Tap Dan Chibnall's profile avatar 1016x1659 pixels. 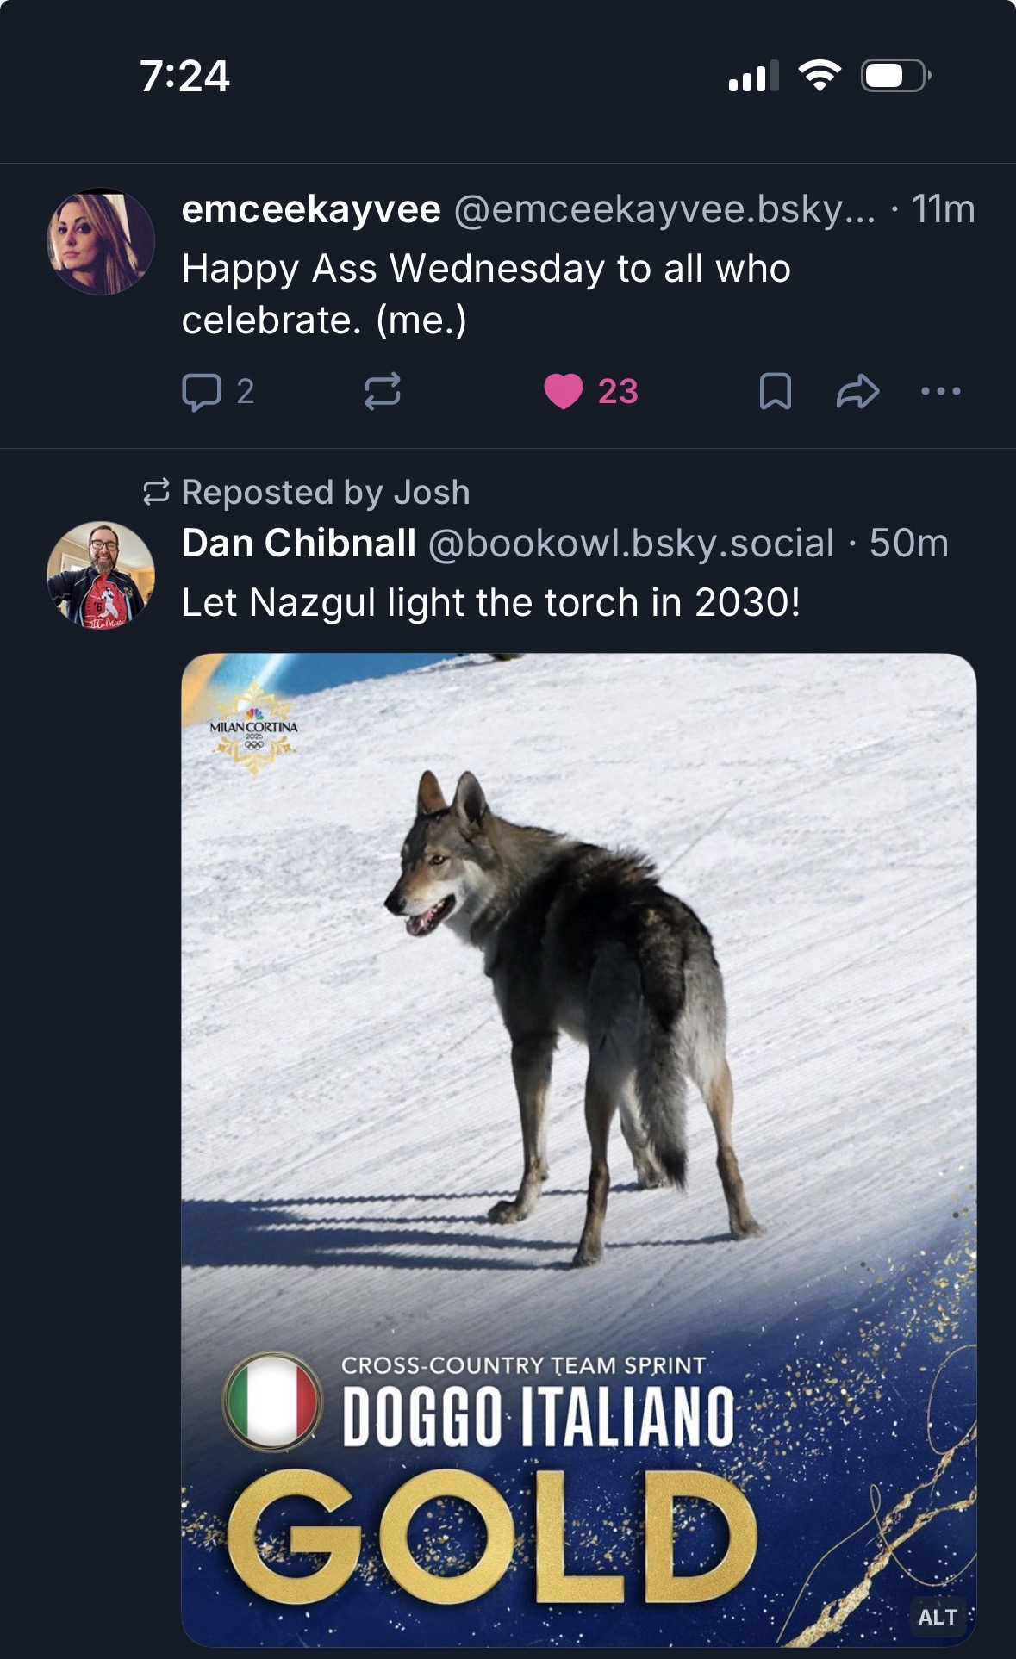tap(101, 575)
